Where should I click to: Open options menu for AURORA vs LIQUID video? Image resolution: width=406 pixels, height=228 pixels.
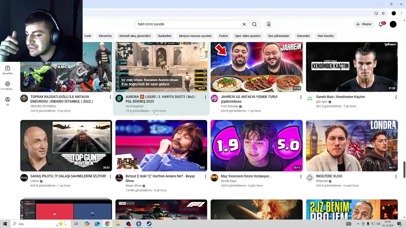(x=205, y=97)
